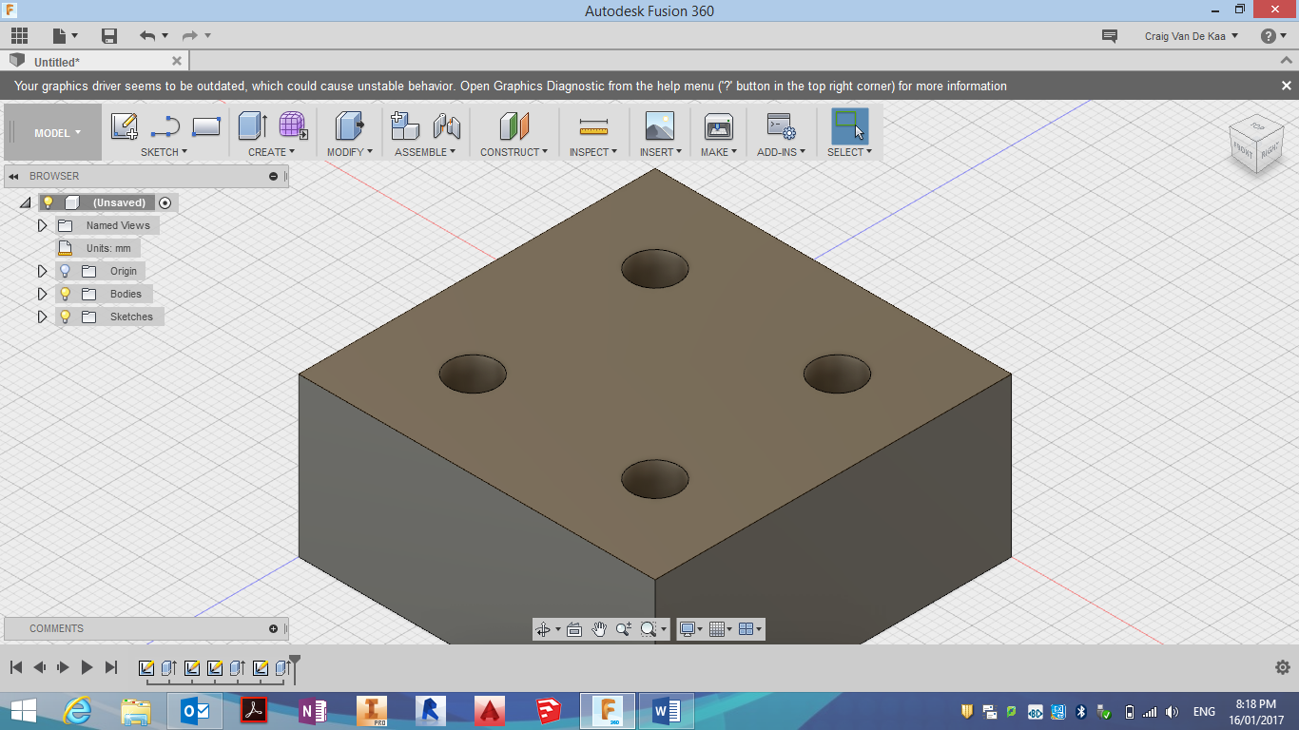Select the Spline sketch tool icon
The image size is (1299, 730).
(x=165, y=126)
